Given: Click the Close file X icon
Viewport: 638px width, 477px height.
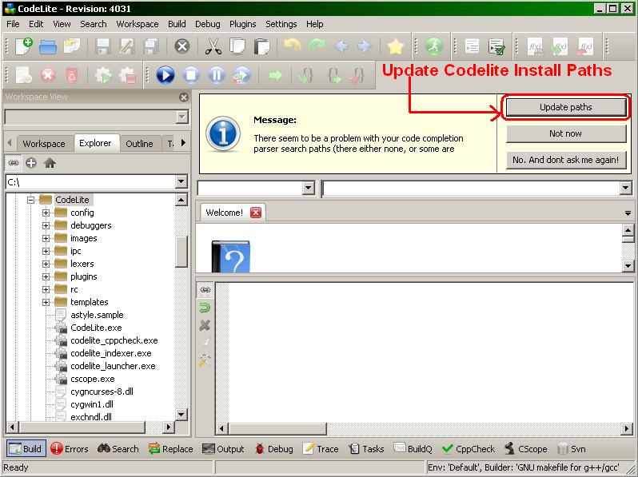Looking at the screenshot, I should click(181, 46).
